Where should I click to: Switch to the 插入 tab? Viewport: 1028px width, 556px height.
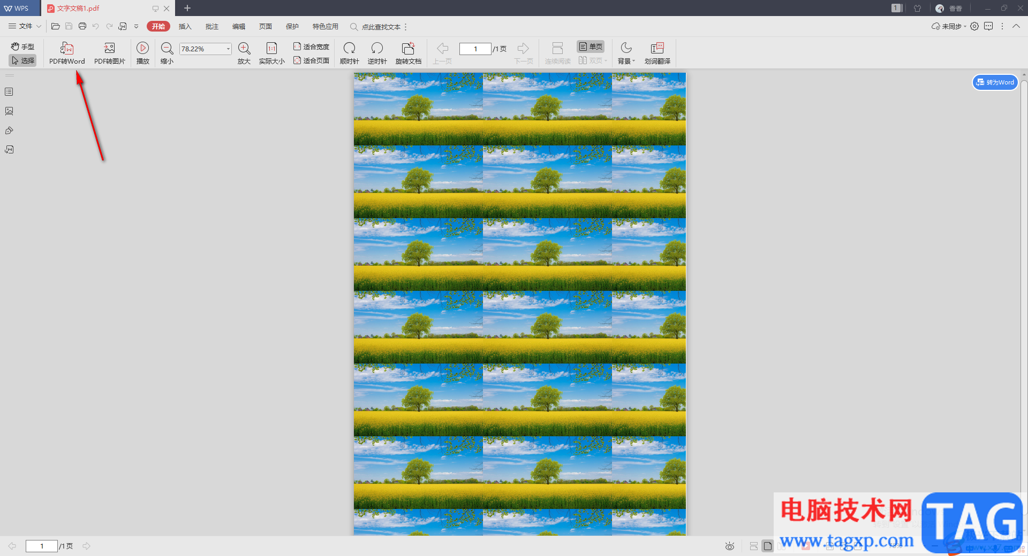click(185, 26)
